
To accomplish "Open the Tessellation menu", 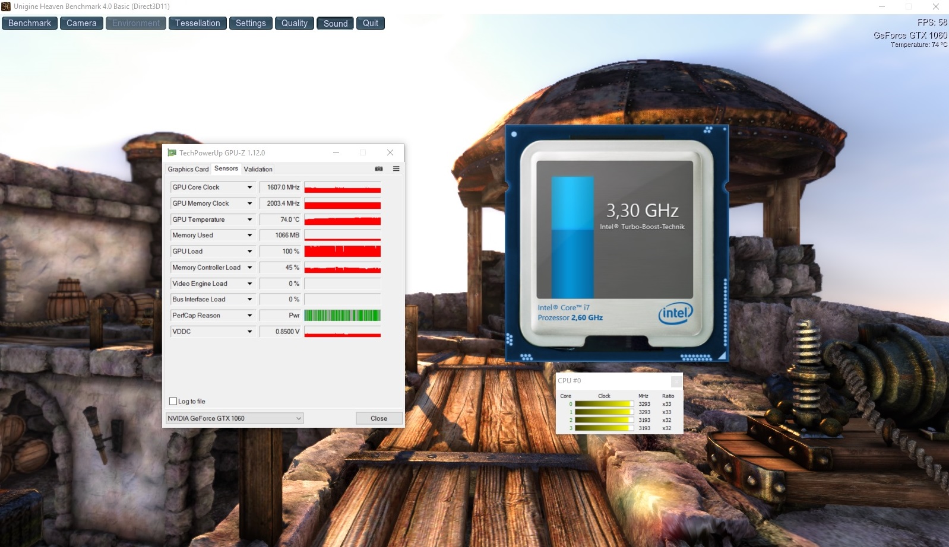I will click(x=197, y=23).
